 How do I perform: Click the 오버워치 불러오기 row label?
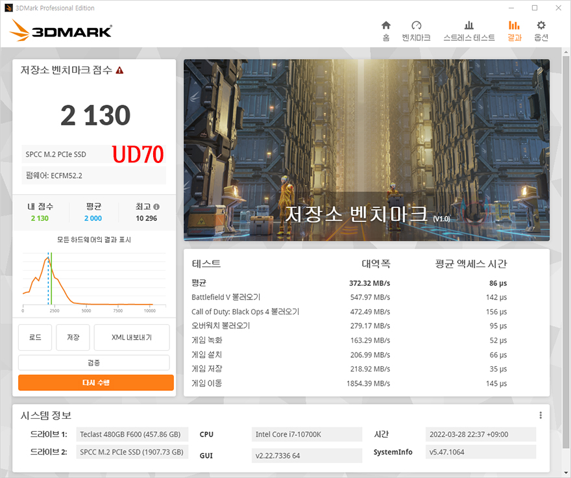221,325
